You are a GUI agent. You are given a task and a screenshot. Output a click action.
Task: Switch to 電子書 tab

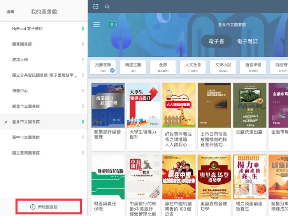[216, 41]
